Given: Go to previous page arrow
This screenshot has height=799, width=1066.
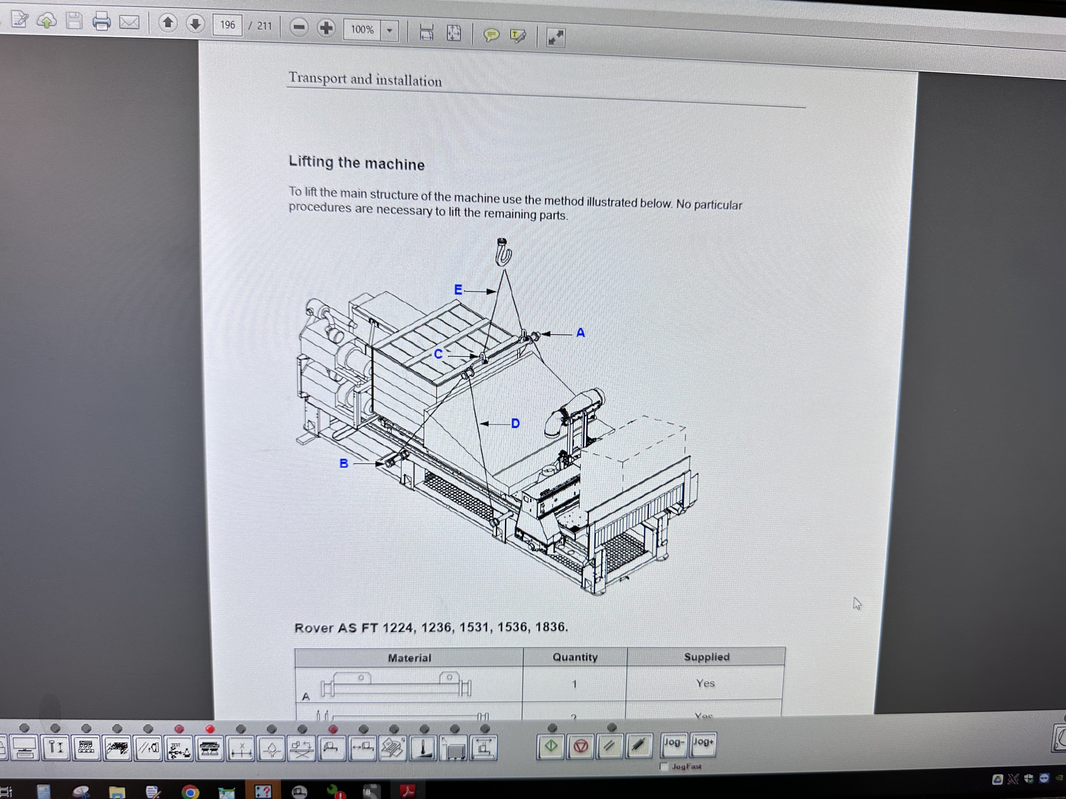Looking at the screenshot, I should click(x=168, y=23).
